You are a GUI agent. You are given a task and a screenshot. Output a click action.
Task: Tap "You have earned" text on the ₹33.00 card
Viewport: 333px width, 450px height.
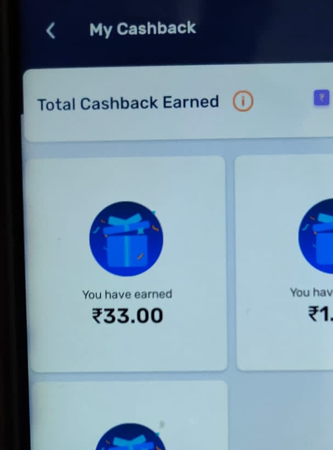(x=127, y=295)
